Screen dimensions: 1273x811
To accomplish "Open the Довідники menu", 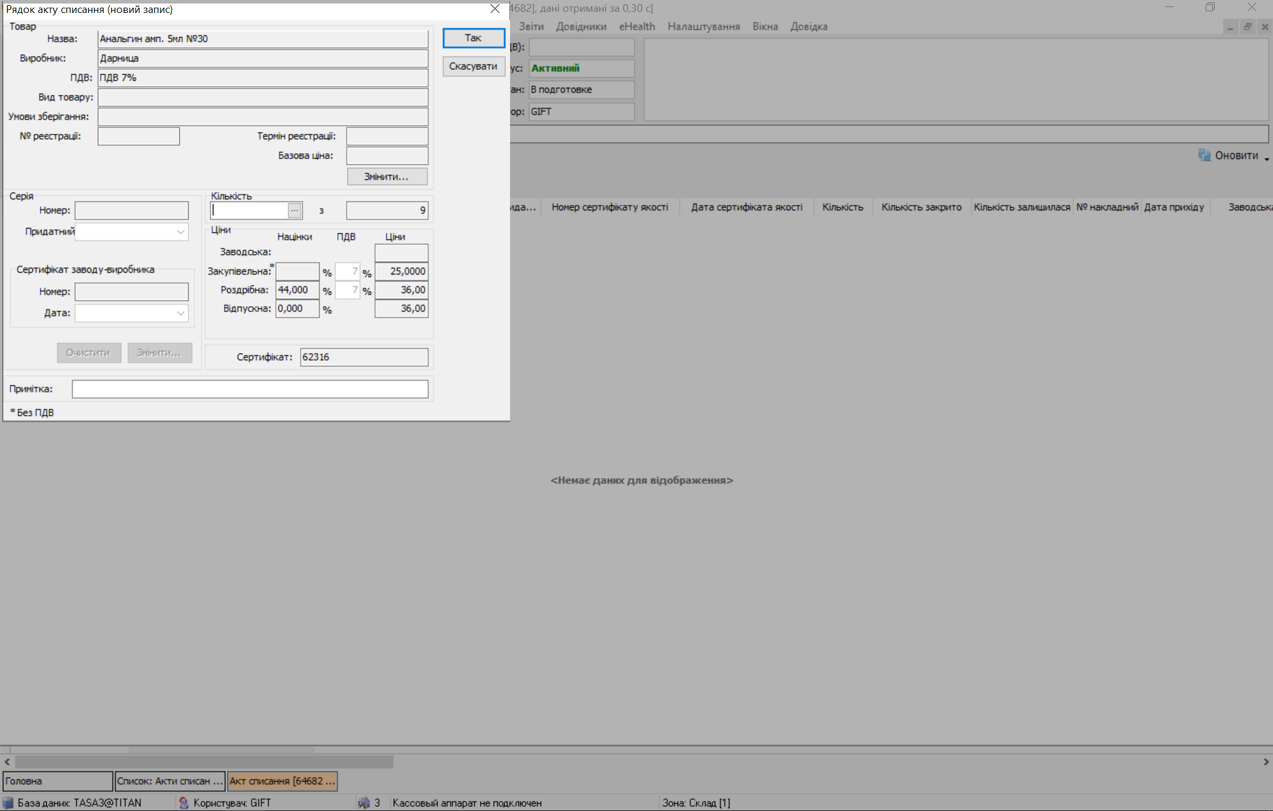I will 581,27.
